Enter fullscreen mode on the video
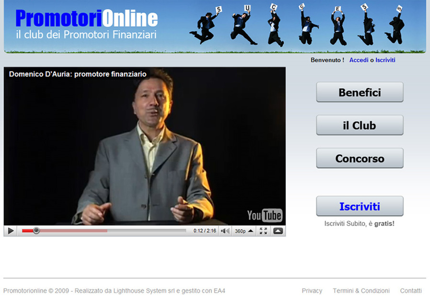The width and height of the screenshot is (430, 301). (263, 231)
